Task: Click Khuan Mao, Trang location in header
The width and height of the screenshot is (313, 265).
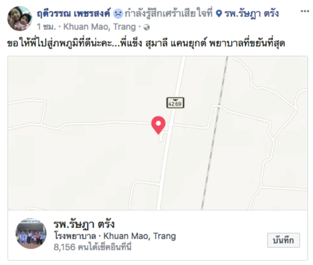Action: [x=100, y=27]
